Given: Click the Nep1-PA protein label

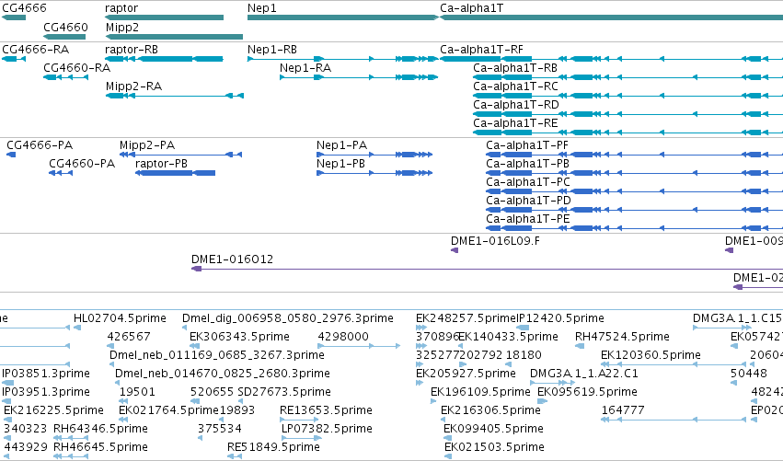Looking at the screenshot, I should [341, 145].
